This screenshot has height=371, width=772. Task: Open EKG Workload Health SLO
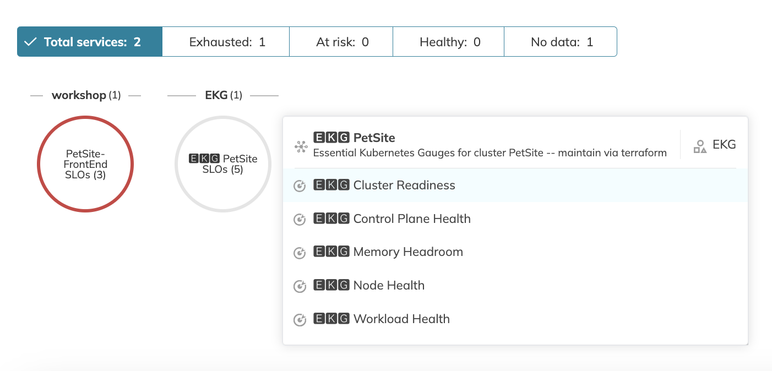(515, 319)
